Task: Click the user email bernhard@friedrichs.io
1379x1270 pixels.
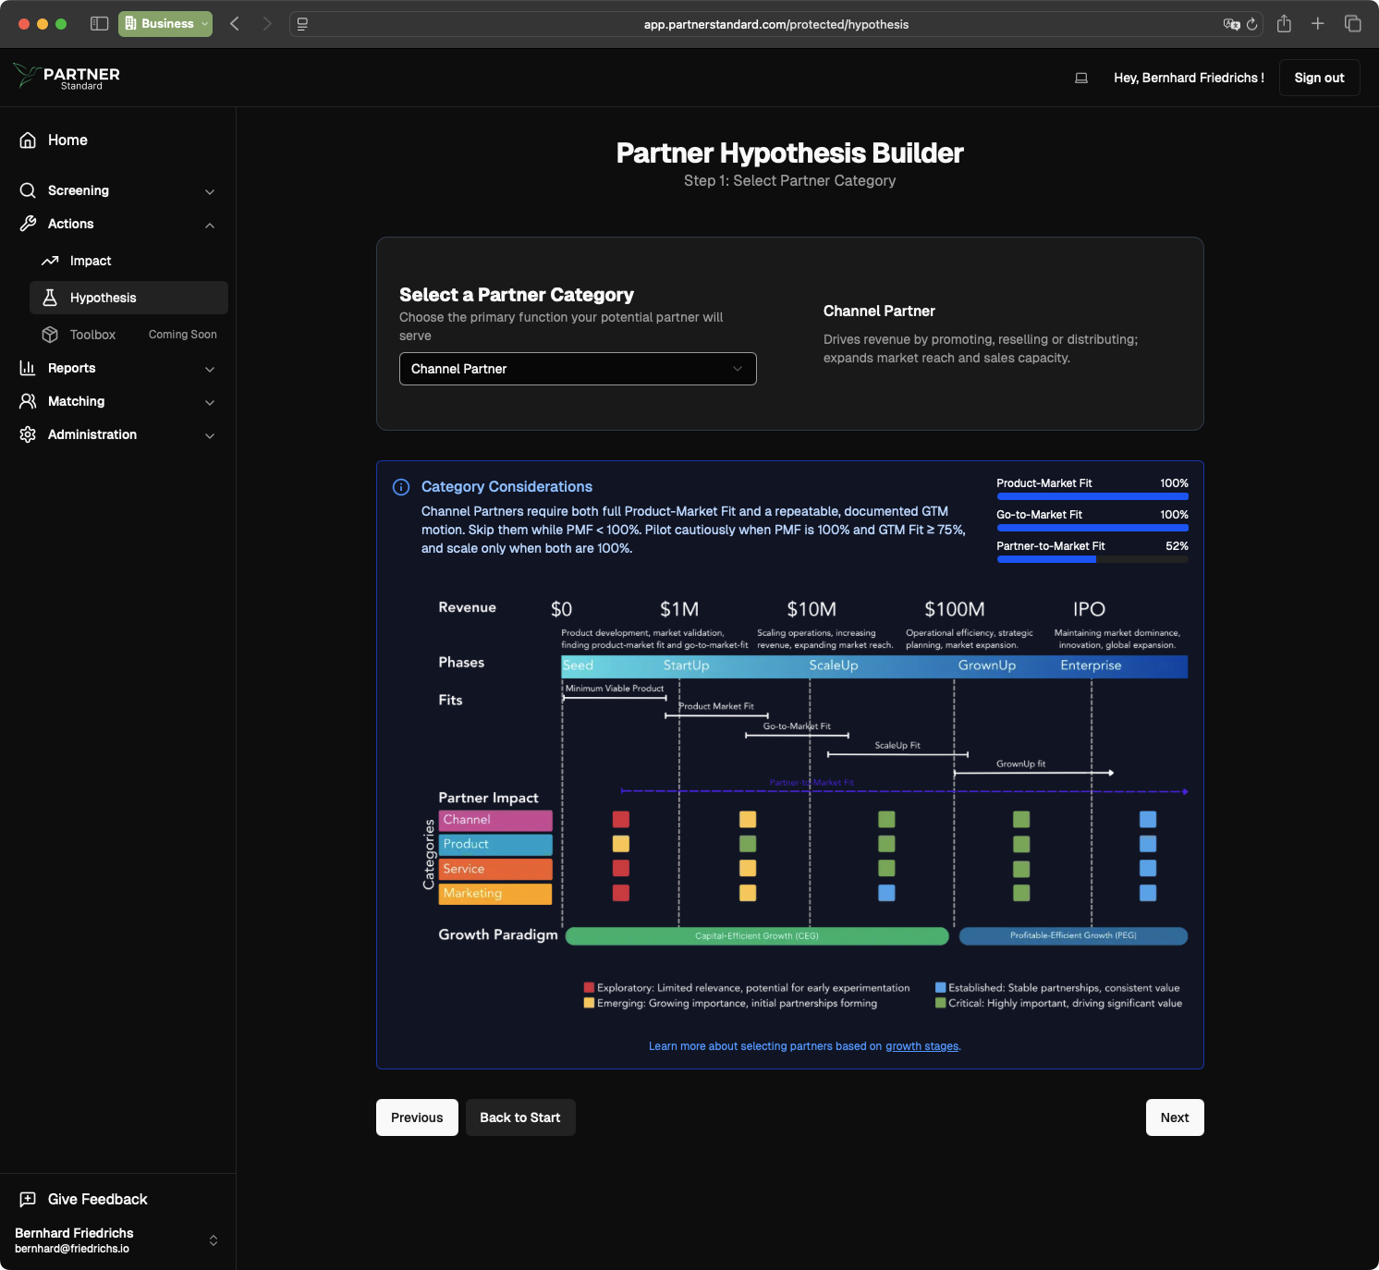Action: [72, 1249]
